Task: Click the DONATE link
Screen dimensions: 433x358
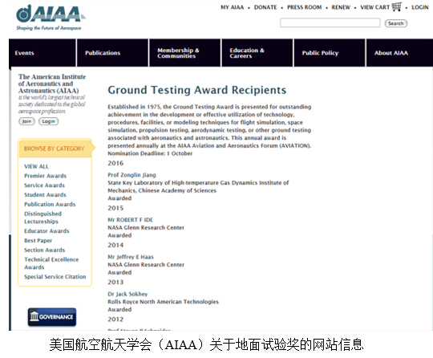Action: coord(265,7)
